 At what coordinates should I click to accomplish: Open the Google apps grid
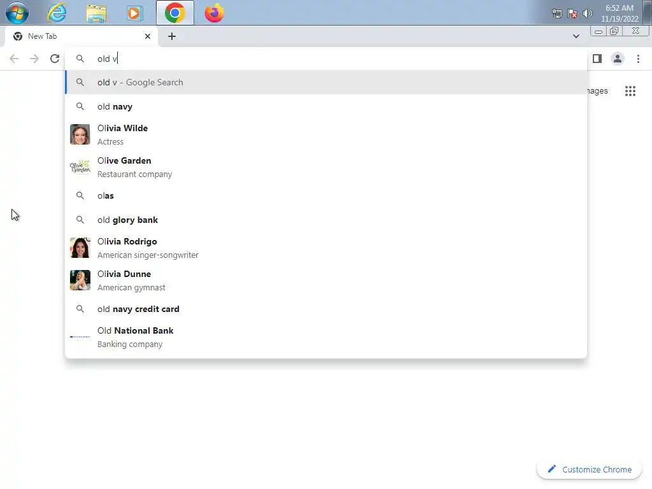630,91
